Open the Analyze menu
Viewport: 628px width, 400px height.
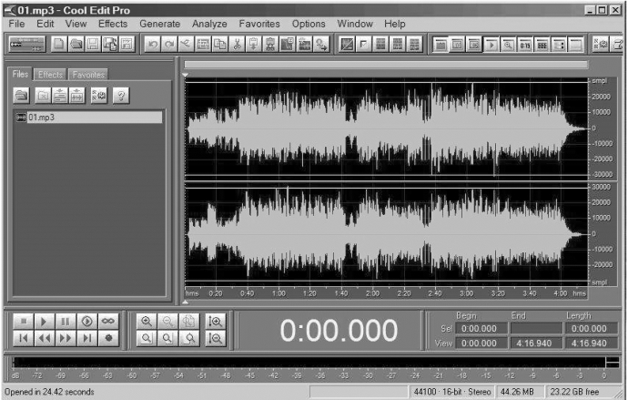pos(209,24)
